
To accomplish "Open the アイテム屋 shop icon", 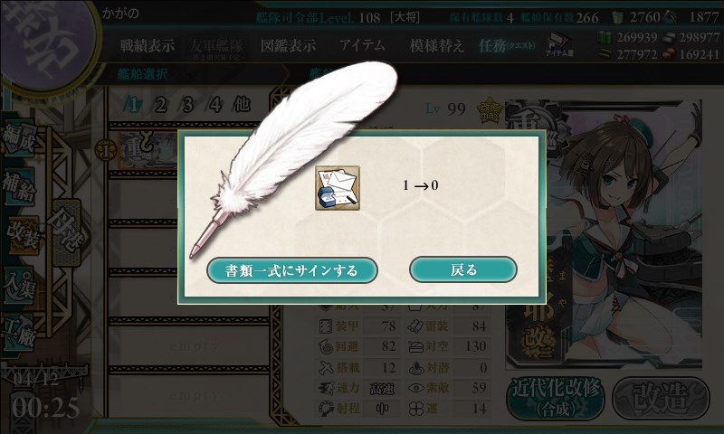I will click(559, 45).
